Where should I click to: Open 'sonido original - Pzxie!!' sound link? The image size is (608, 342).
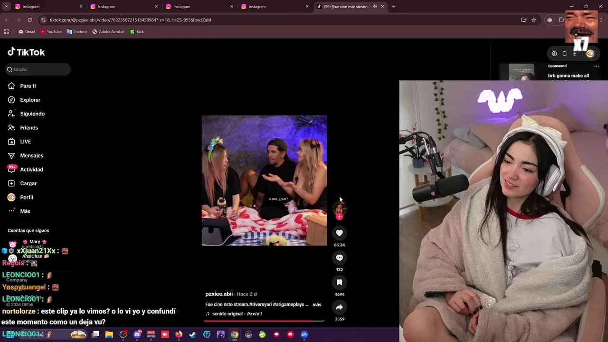pos(234,314)
